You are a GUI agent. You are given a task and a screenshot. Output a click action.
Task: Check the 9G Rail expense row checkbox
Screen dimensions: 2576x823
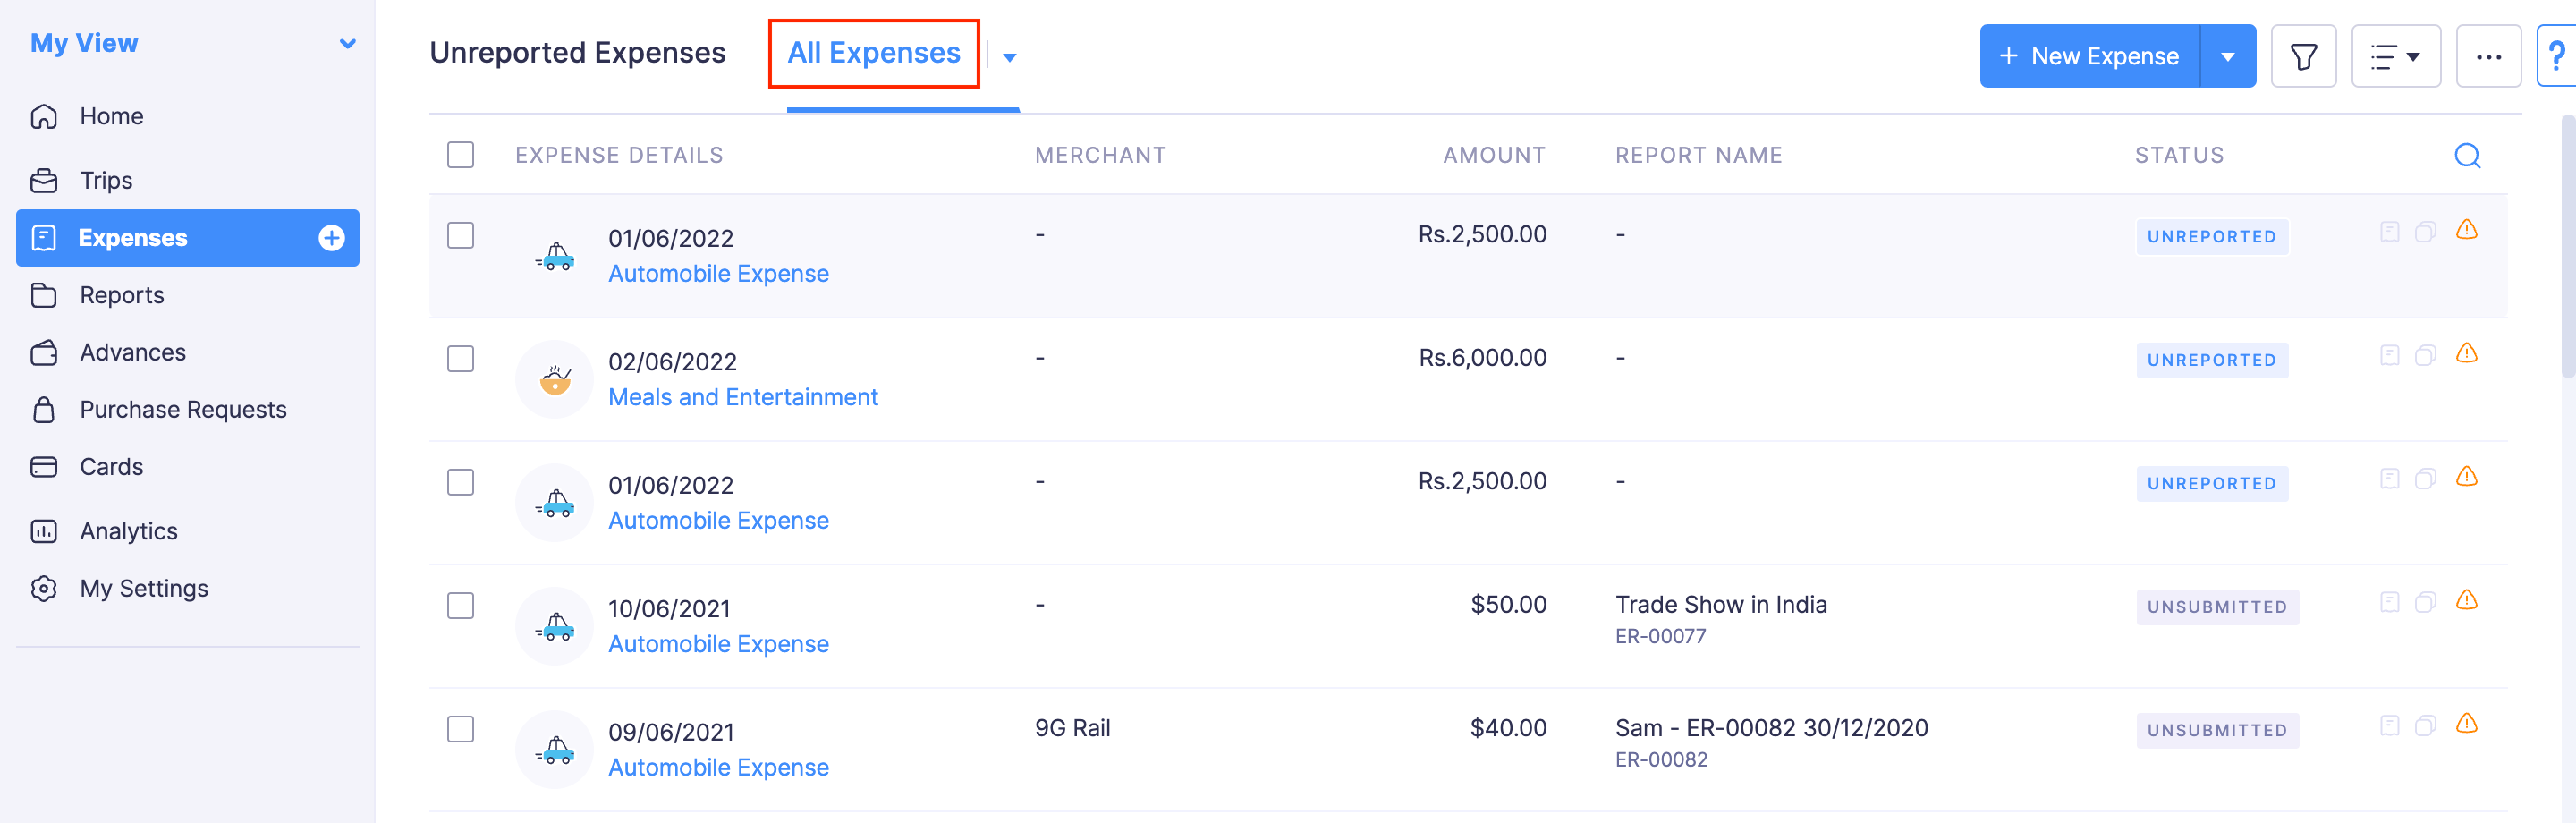pyautogui.click(x=461, y=730)
